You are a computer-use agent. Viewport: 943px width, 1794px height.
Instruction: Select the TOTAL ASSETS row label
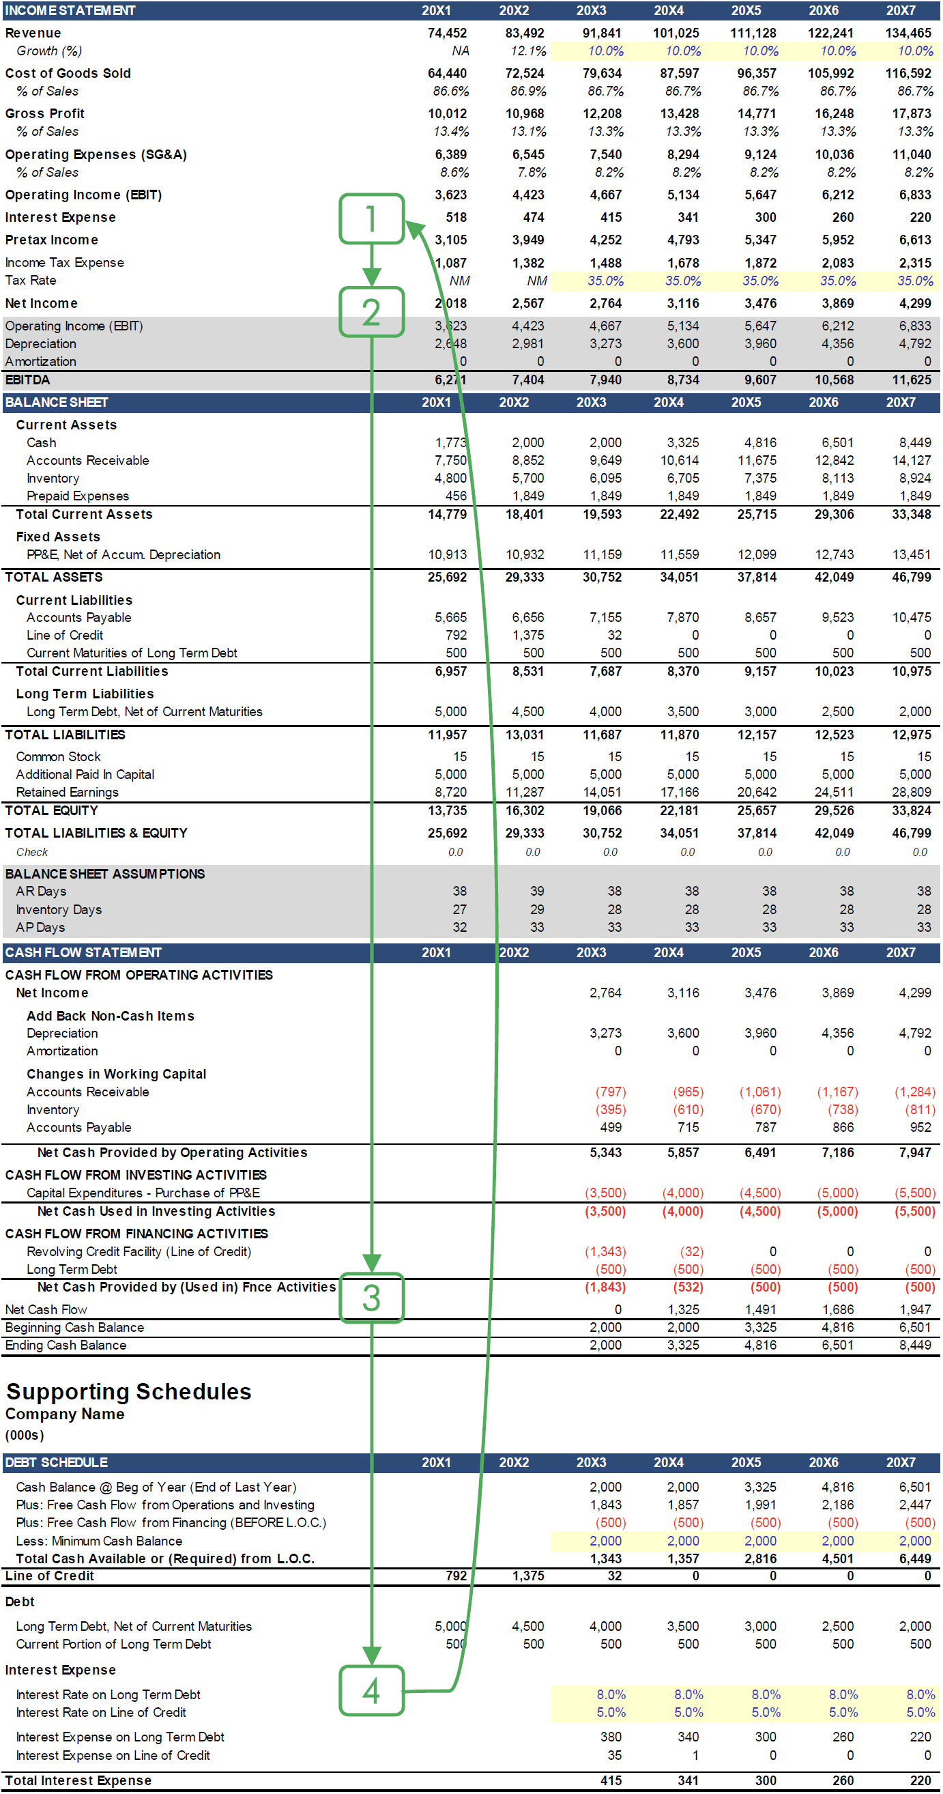(54, 577)
